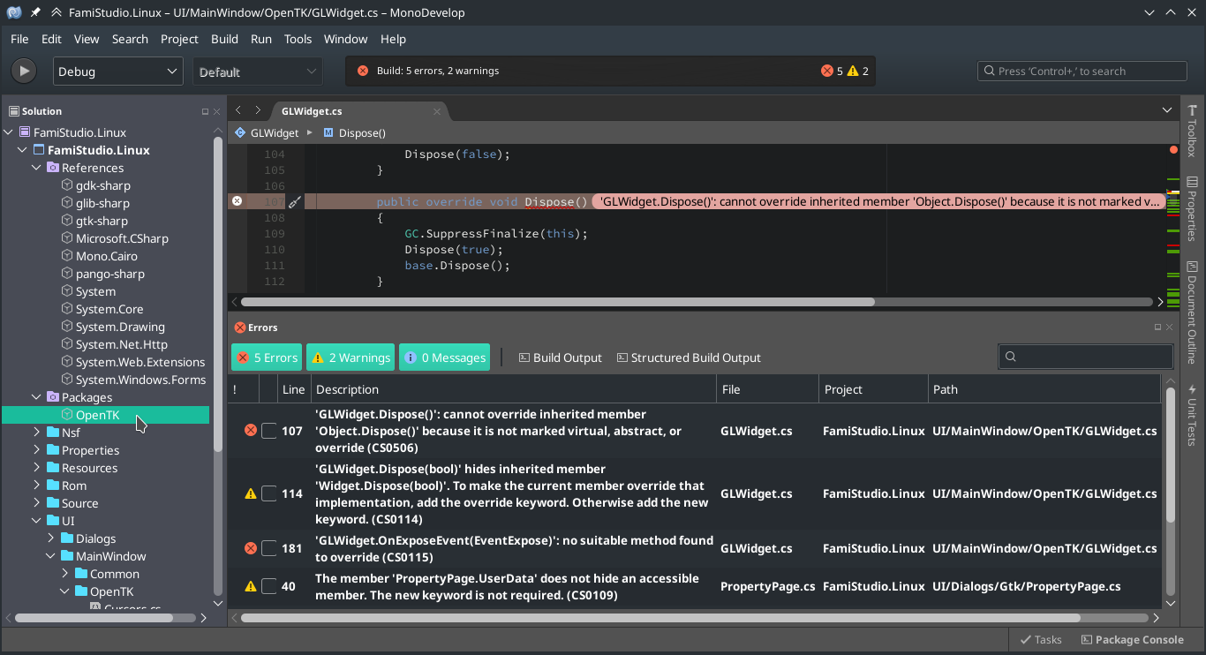Open the Build menu

tap(224, 39)
